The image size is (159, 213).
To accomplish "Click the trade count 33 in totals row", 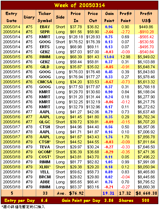I will click(x=45, y=193).
